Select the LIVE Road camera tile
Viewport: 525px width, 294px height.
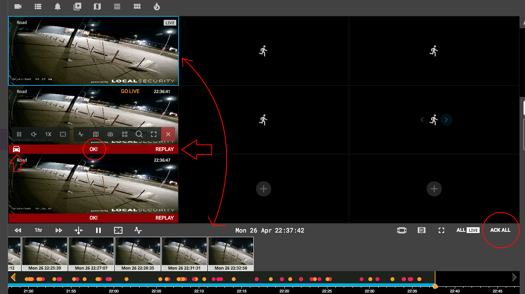[93, 51]
